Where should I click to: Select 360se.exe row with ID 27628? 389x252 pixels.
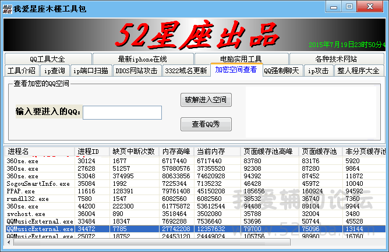(x=195, y=168)
